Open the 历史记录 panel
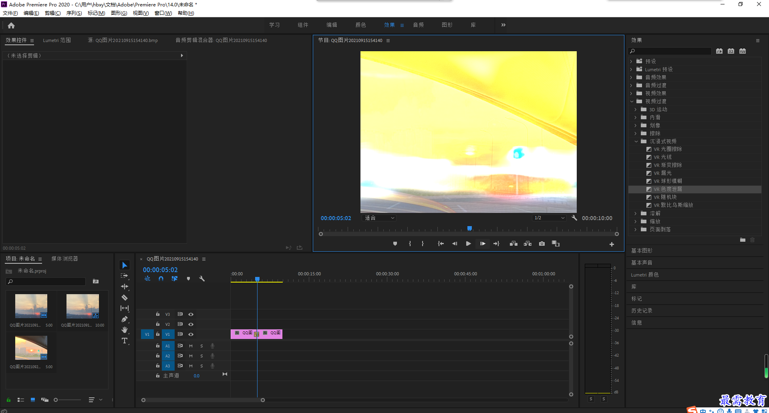This screenshot has width=769, height=413. click(x=642, y=311)
